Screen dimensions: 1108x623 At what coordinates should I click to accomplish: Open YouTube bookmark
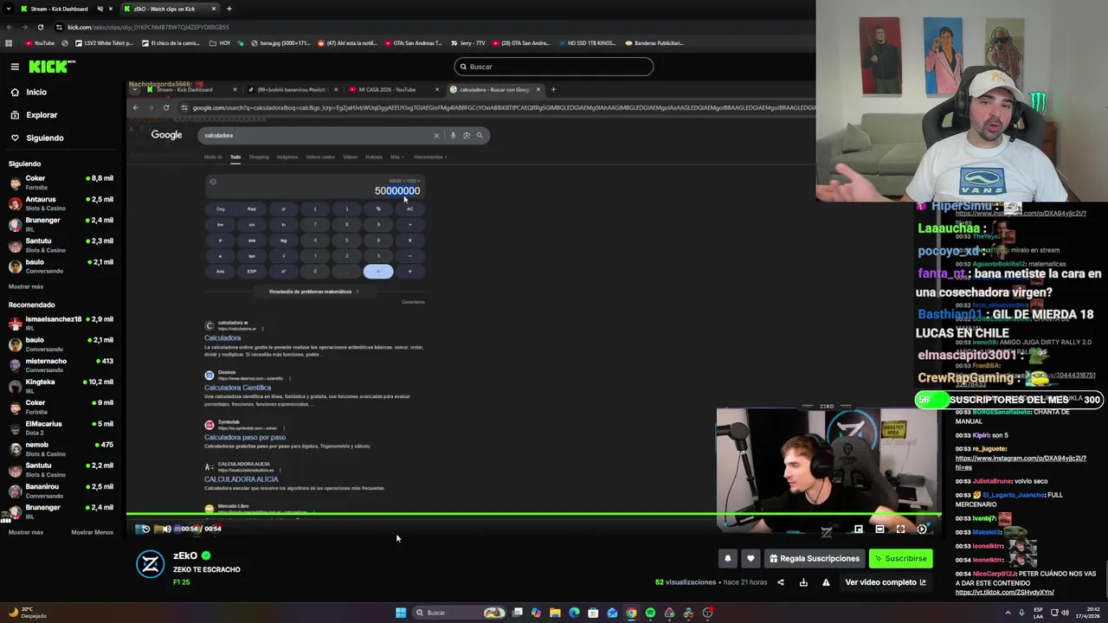coord(40,42)
